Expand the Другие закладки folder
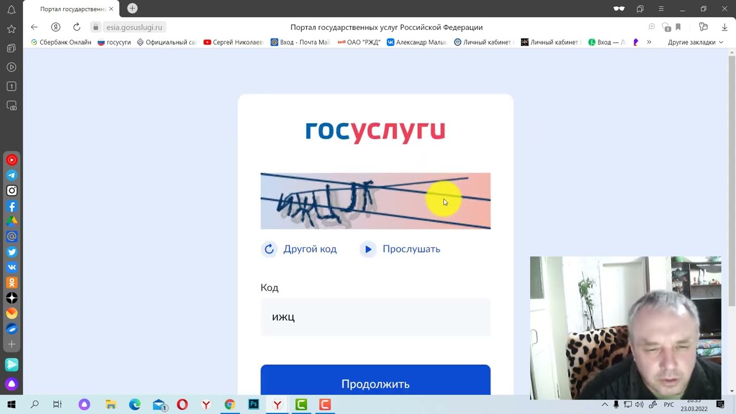The image size is (736, 414). (x=695, y=42)
